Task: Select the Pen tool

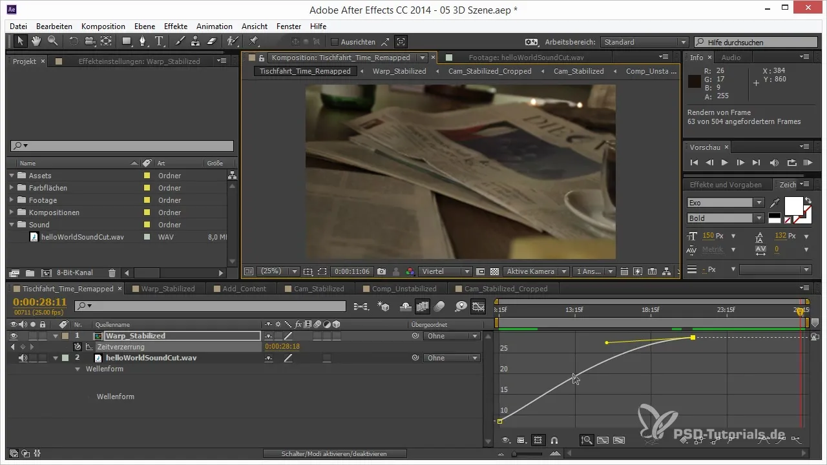Action: [143, 41]
